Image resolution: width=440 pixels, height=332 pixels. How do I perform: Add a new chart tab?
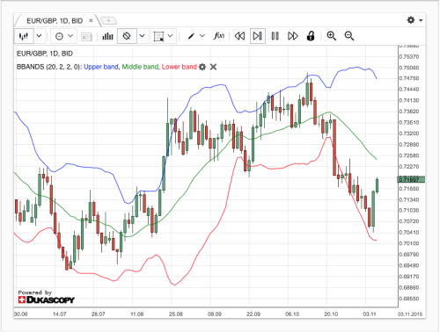(x=108, y=21)
